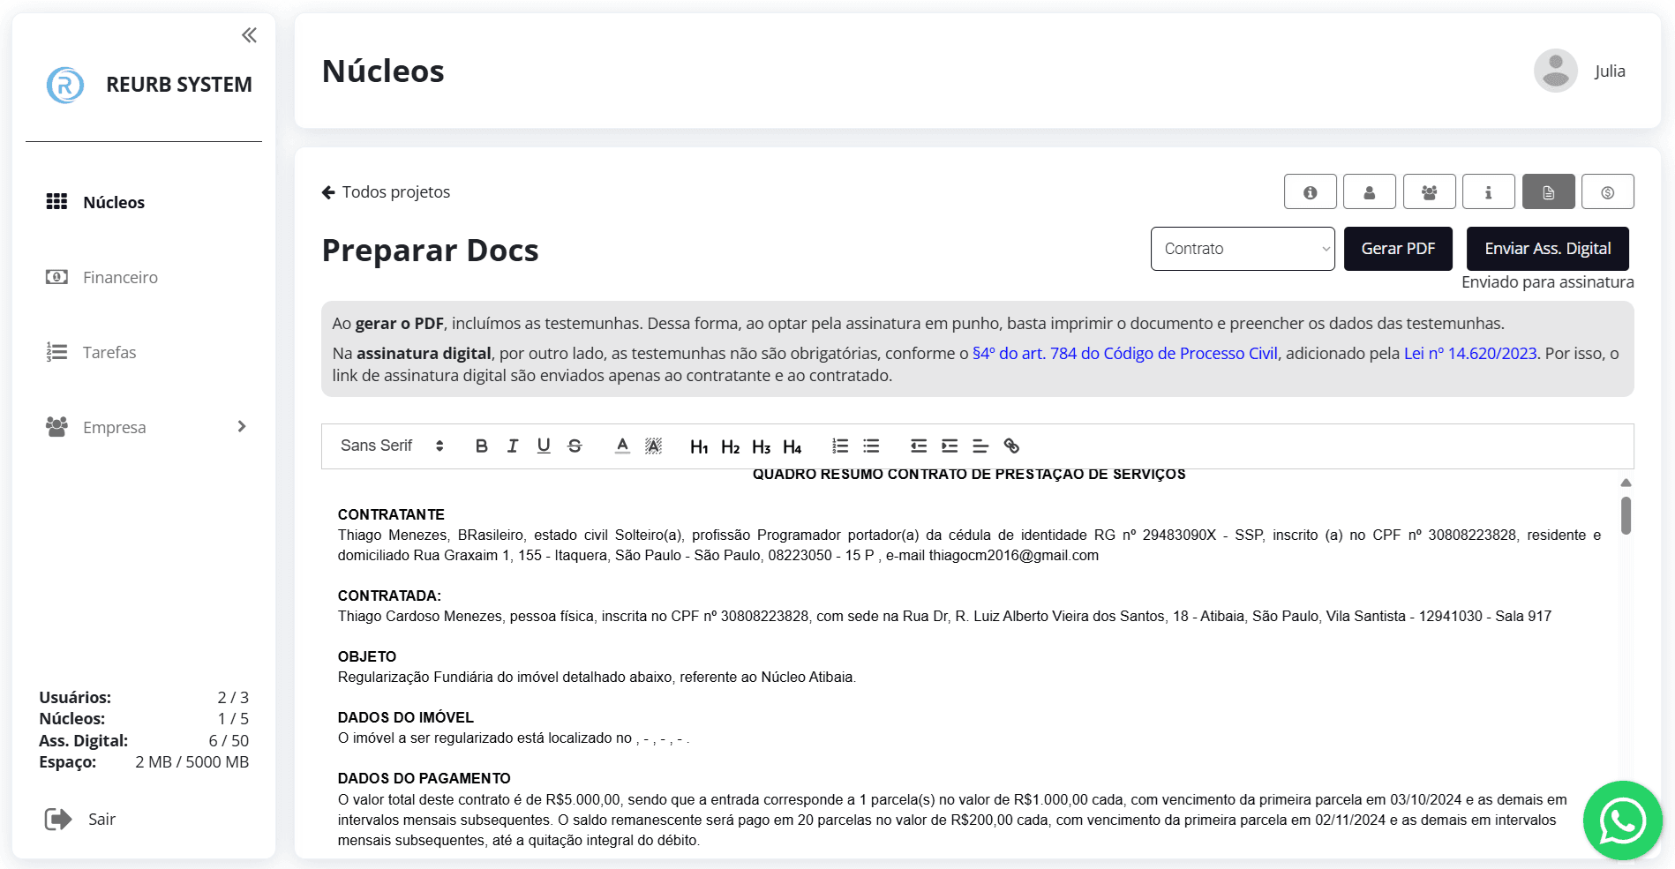1675x869 pixels.
Task: Open the Contrato document type dropdown
Action: pyautogui.click(x=1243, y=249)
